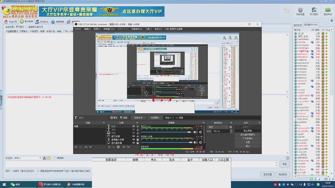Undock the 来源 panel
The image size is (335, 188).
137,123
